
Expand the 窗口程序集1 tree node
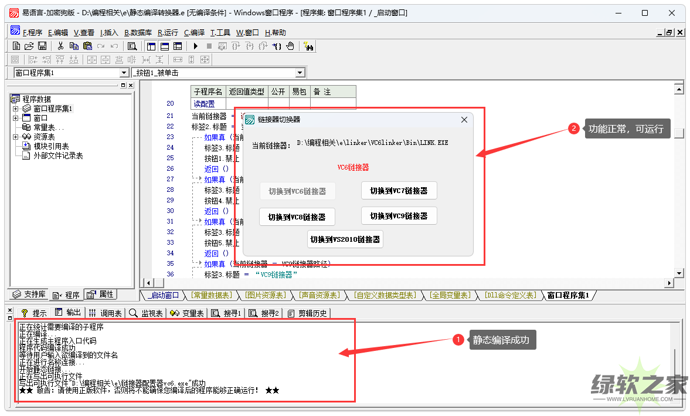[15, 109]
